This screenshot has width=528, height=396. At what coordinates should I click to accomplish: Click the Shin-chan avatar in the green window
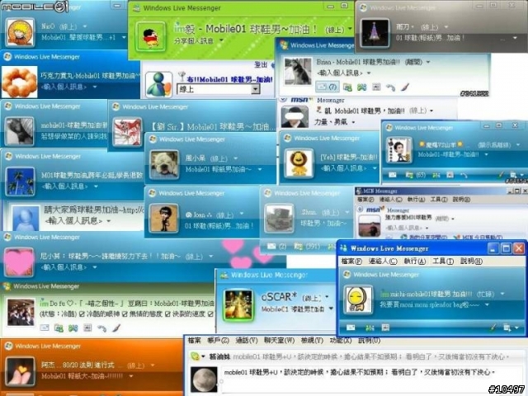150,37
